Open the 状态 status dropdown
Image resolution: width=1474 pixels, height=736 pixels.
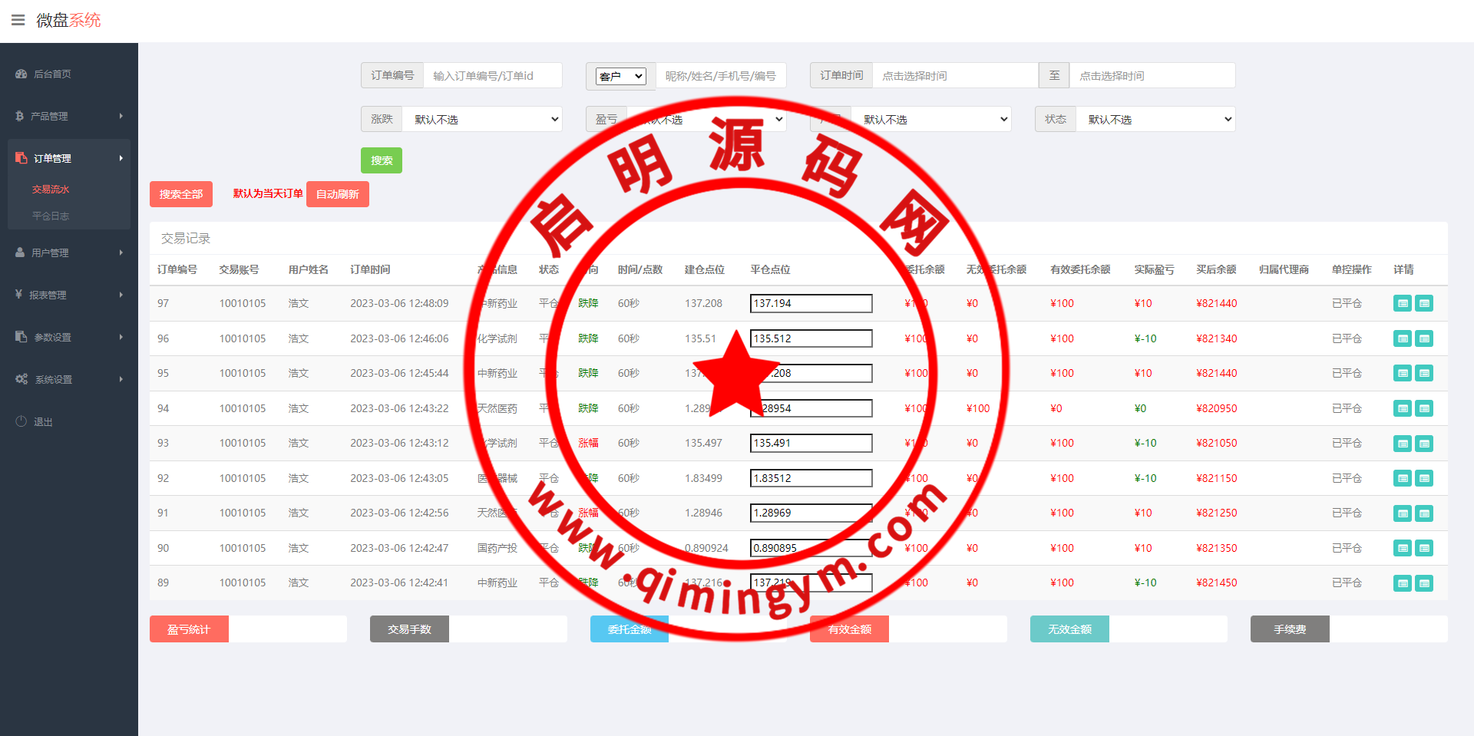pyautogui.click(x=1155, y=120)
